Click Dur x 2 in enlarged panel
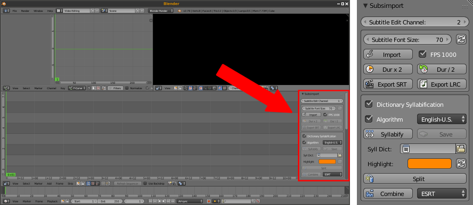Viewport: 473px width, 205px height. pyautogui.click(x=388, y=69)
